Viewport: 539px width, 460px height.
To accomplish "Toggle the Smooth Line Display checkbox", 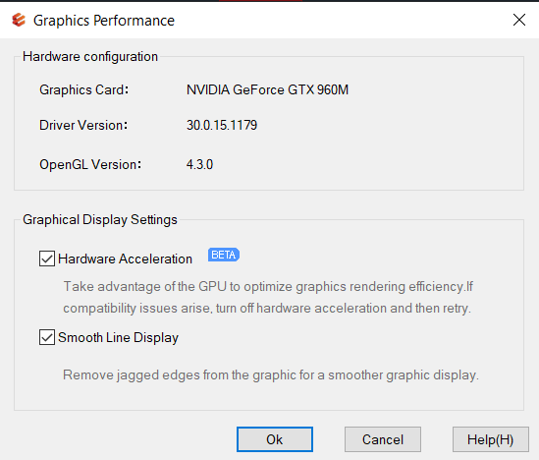I will coord(47,337).
